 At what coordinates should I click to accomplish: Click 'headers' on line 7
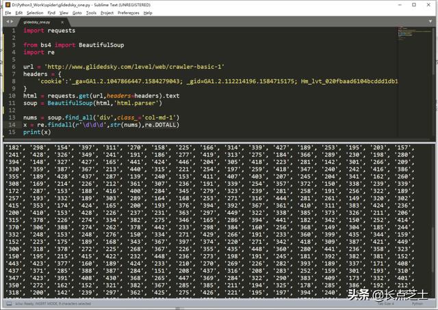35,74
